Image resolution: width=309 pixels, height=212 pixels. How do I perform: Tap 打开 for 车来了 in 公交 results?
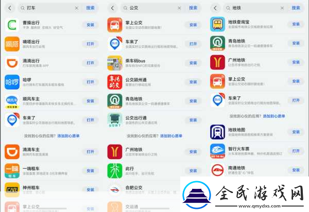tap(193, 44)
